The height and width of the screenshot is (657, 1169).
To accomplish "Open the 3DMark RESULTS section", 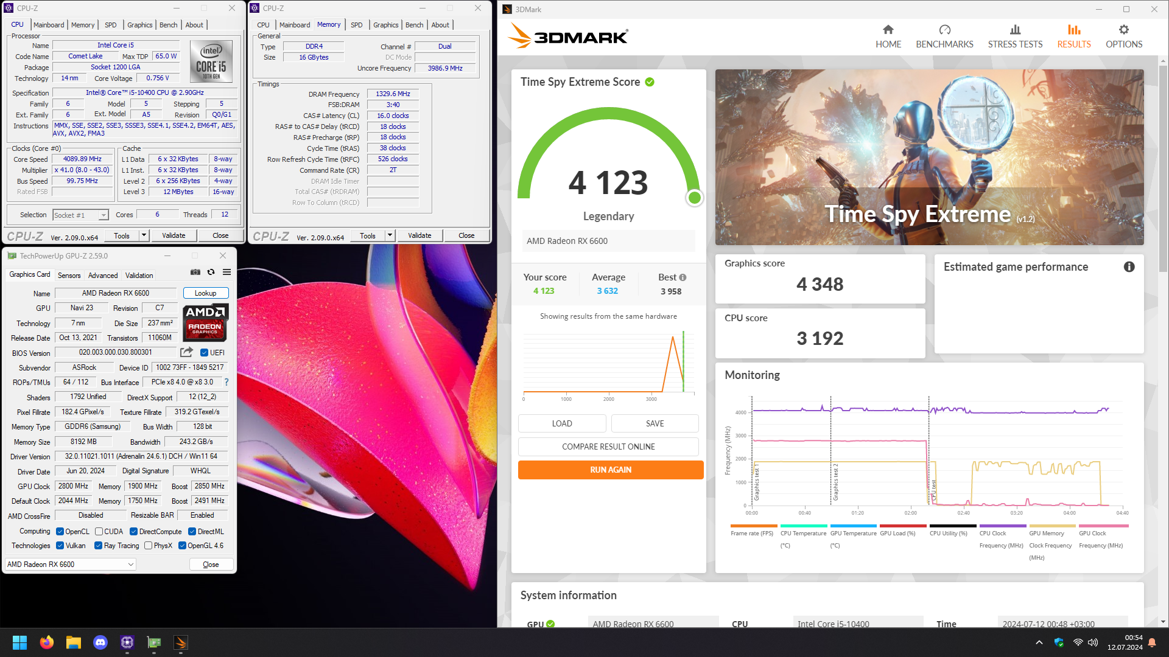I will click(1074, 36).
